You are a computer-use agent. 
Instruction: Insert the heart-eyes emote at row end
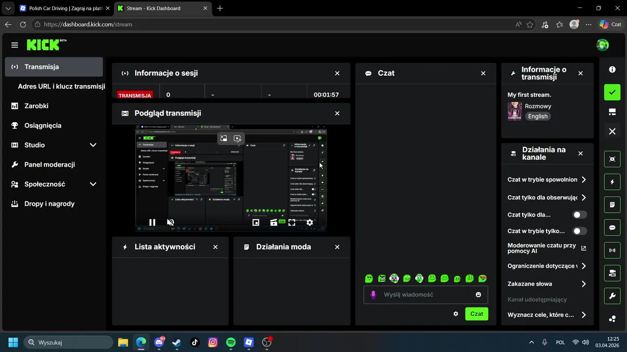point(482,279)
